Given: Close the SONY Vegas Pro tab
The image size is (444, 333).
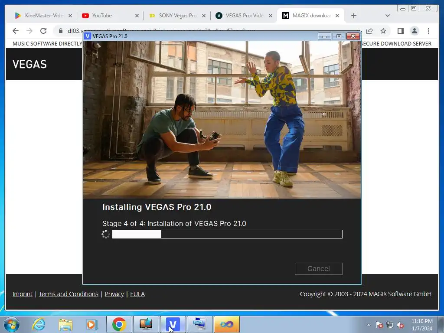Looking at the screenshot, I should pos(204,16).
